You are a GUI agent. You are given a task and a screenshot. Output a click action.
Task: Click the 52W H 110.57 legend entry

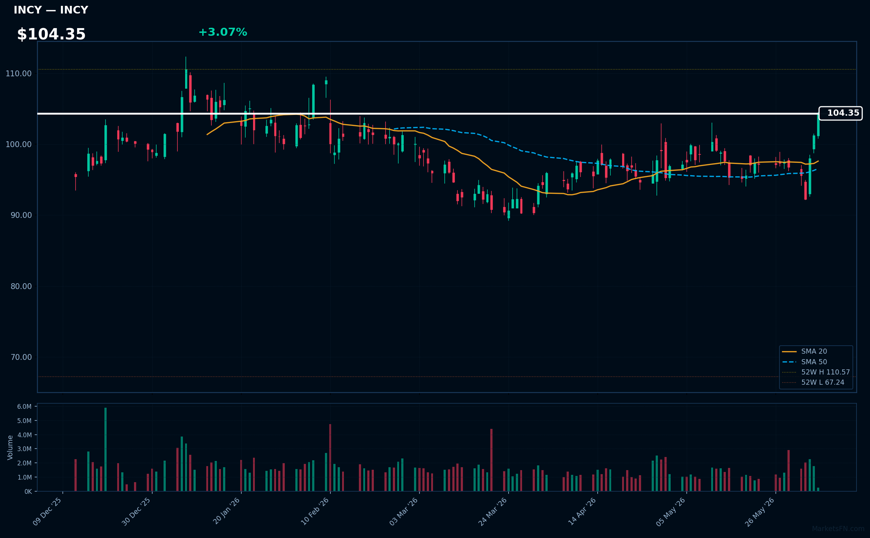tap(816, 372)
